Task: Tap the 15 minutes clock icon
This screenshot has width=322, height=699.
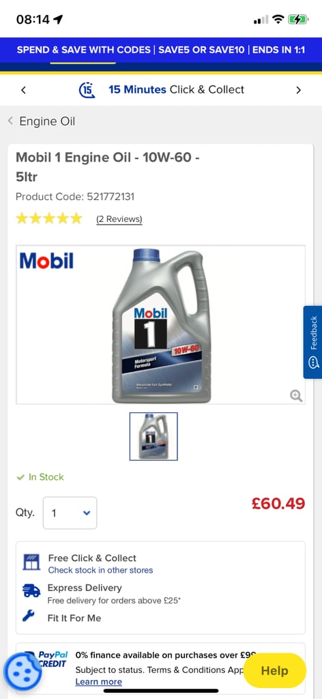Action: pos(87,90)
